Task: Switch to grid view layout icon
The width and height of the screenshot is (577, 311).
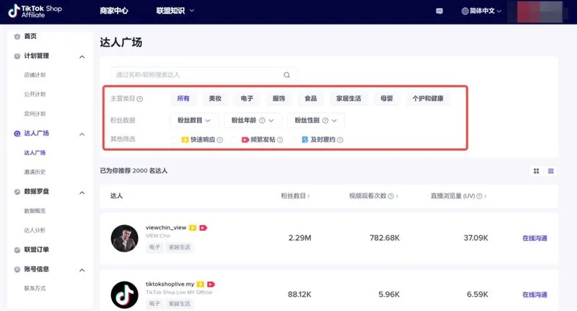Action: [536, 171]
